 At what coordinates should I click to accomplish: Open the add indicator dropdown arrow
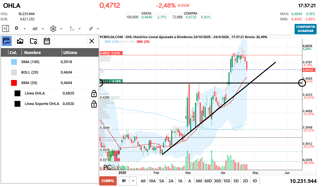79,29
